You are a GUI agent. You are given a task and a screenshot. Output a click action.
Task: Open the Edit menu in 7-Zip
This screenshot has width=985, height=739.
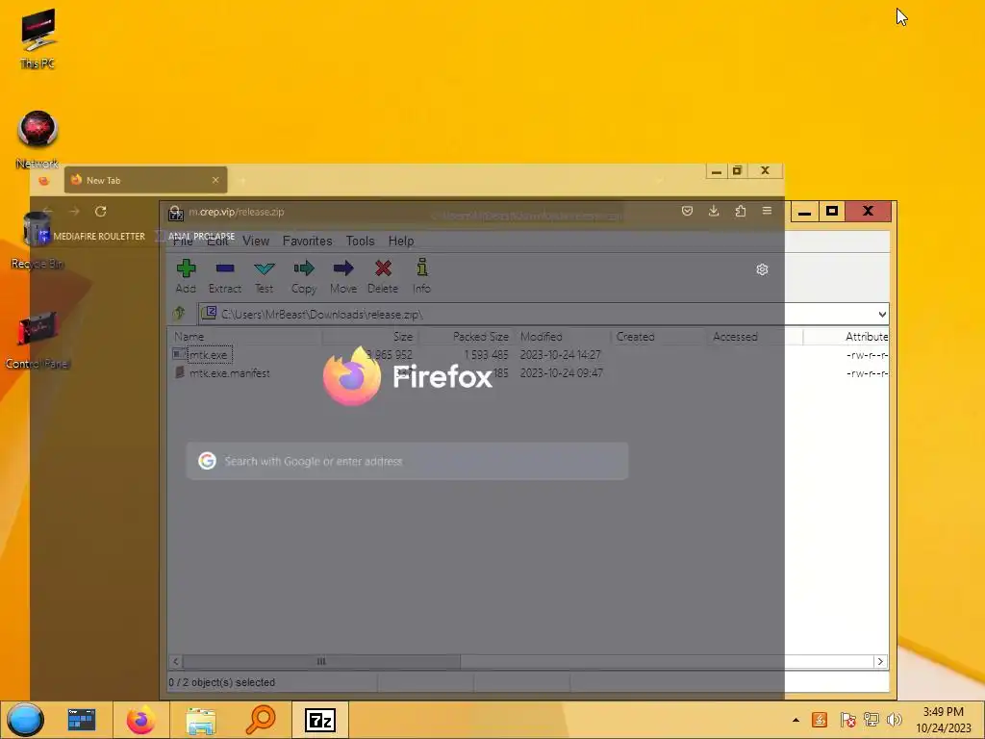click(x=218, y=241)
